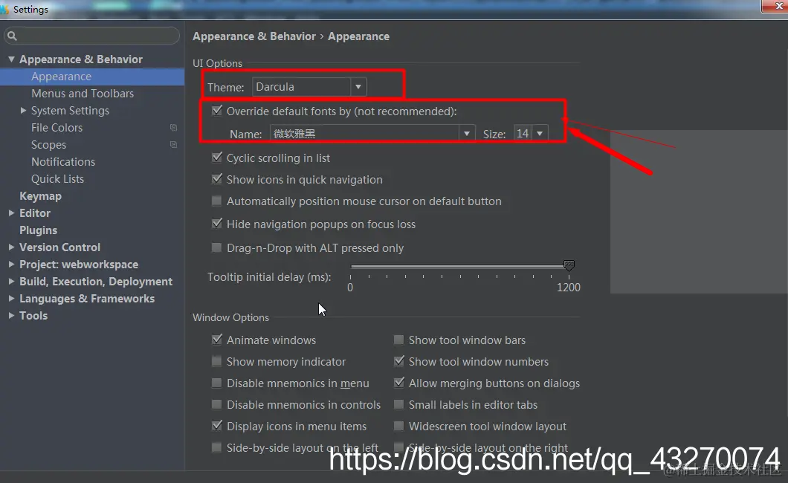The image size is (788, 483).
Task: Open the font Name dropdown arrow
Action: [467, 134]
